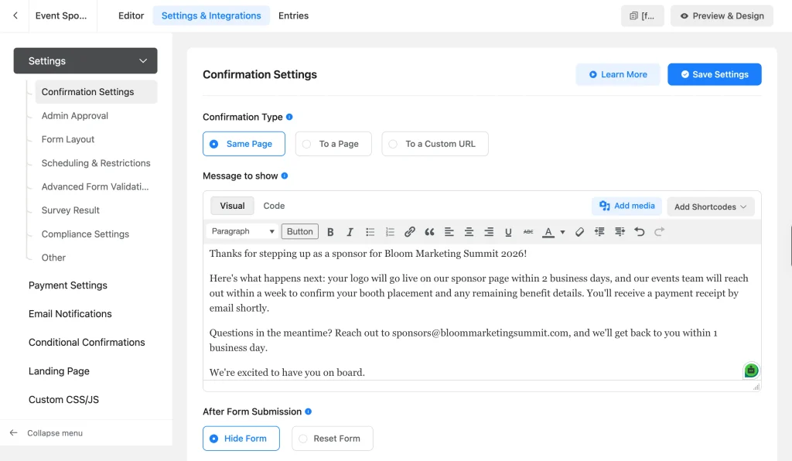Select Hide Form after submission
Image resolution: width=792 pixels, height=461 pixels.
coord(241,439)
